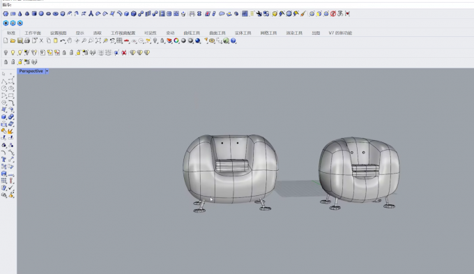474x274 pixels.
Task: Switch to the 曲面工具 toolbar tab
Action: coord(217,33)
